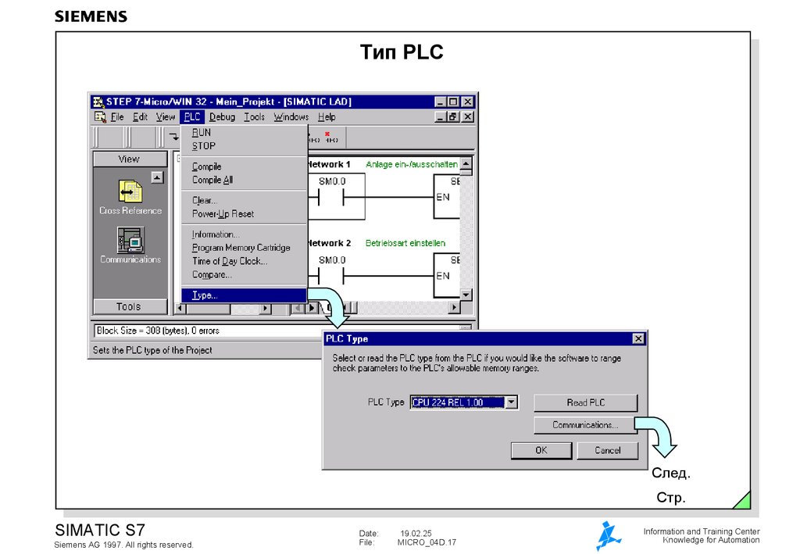The height and width of the screenshot is (554, 800).
Task: Select Compile All in the PLC menu
Action: [245, 180]
